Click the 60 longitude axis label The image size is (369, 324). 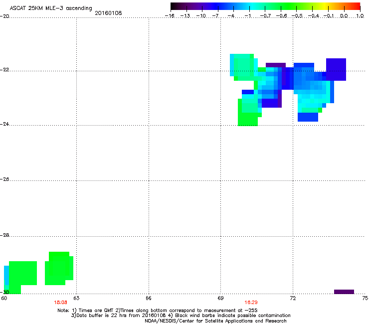(4, 298)
